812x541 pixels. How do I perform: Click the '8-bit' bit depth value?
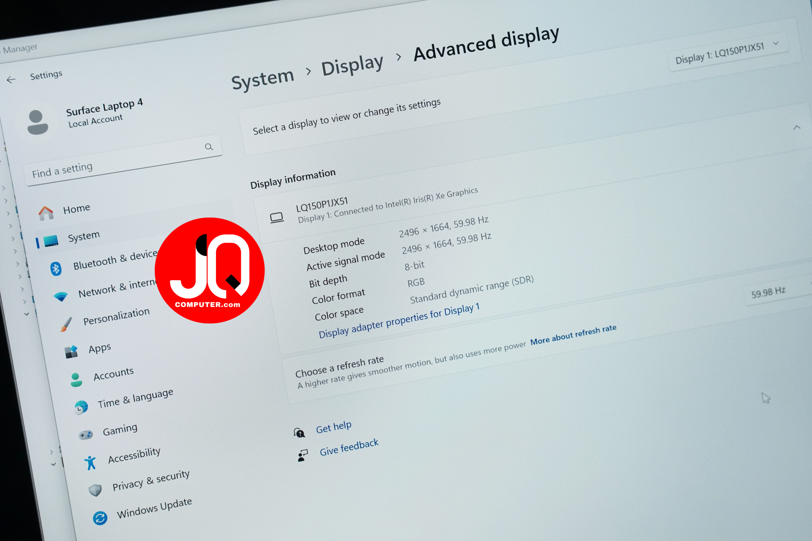pyautogui.click(x=415, y=266)
